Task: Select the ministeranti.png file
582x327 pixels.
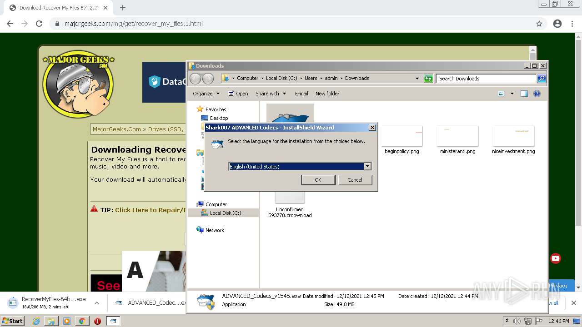Action: 457,140
